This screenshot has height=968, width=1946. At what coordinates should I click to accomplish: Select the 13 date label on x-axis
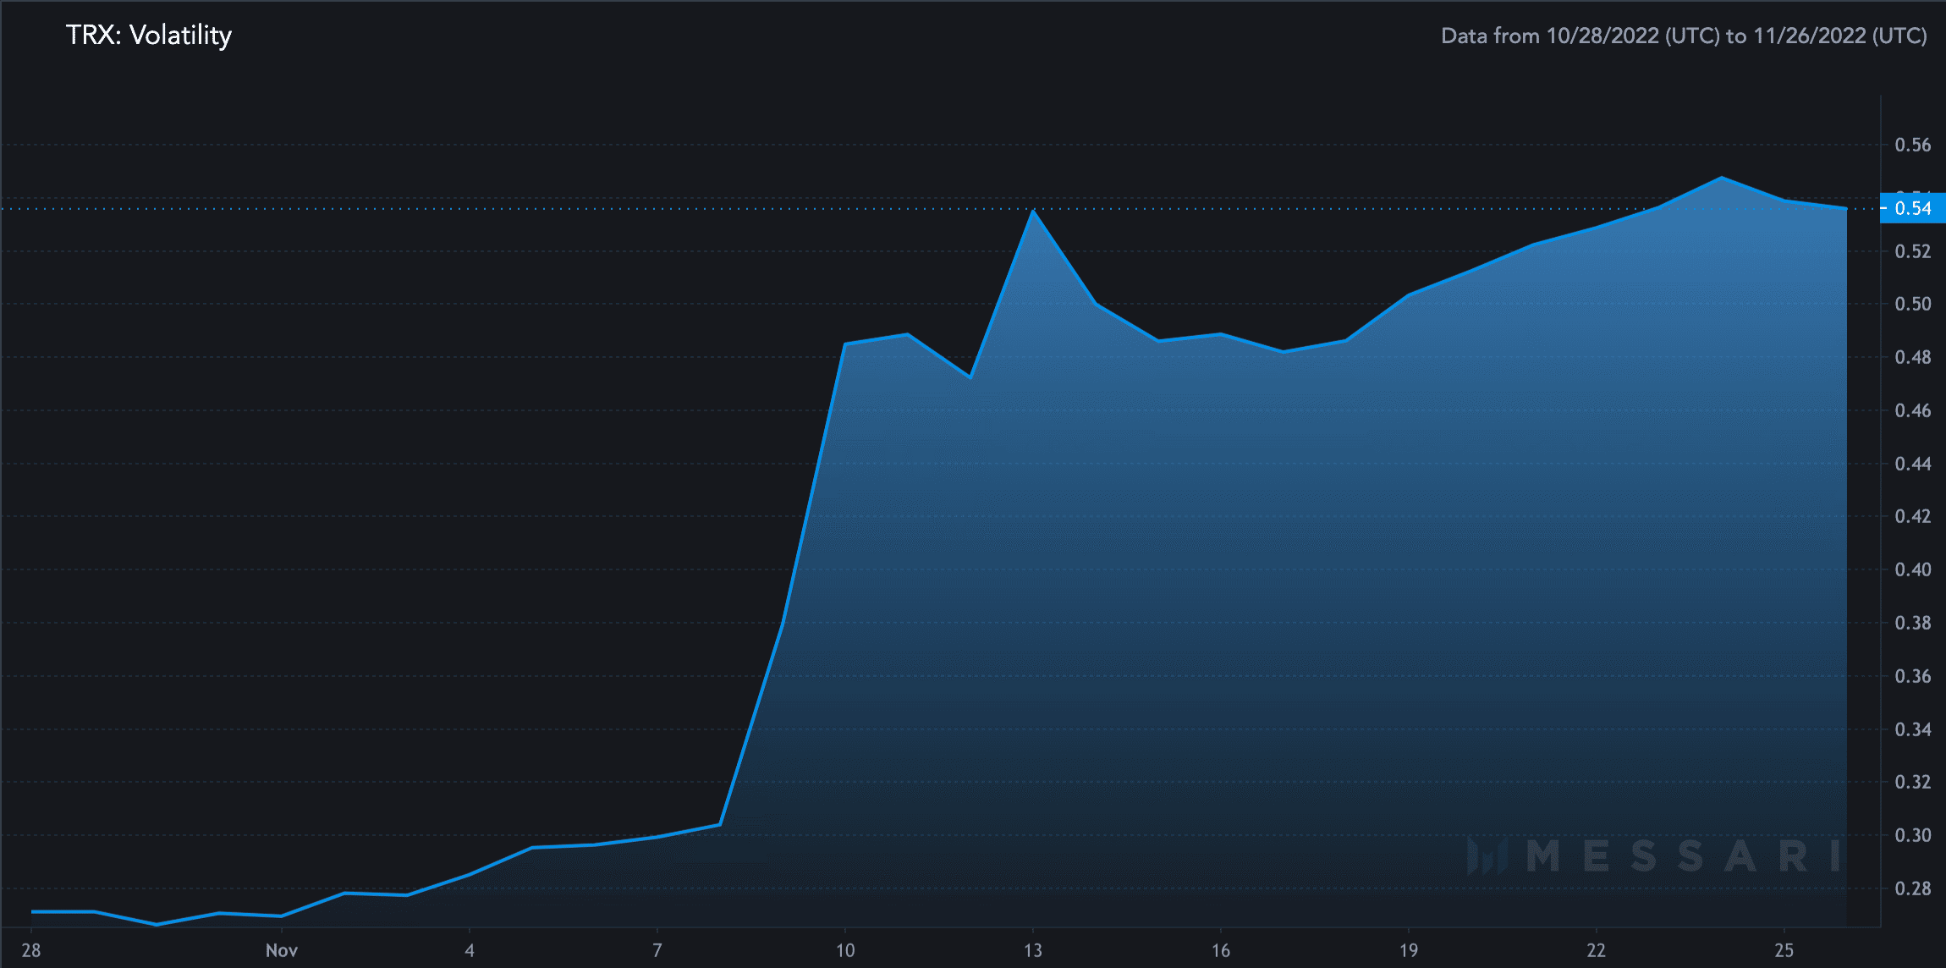pos(1033,950)
